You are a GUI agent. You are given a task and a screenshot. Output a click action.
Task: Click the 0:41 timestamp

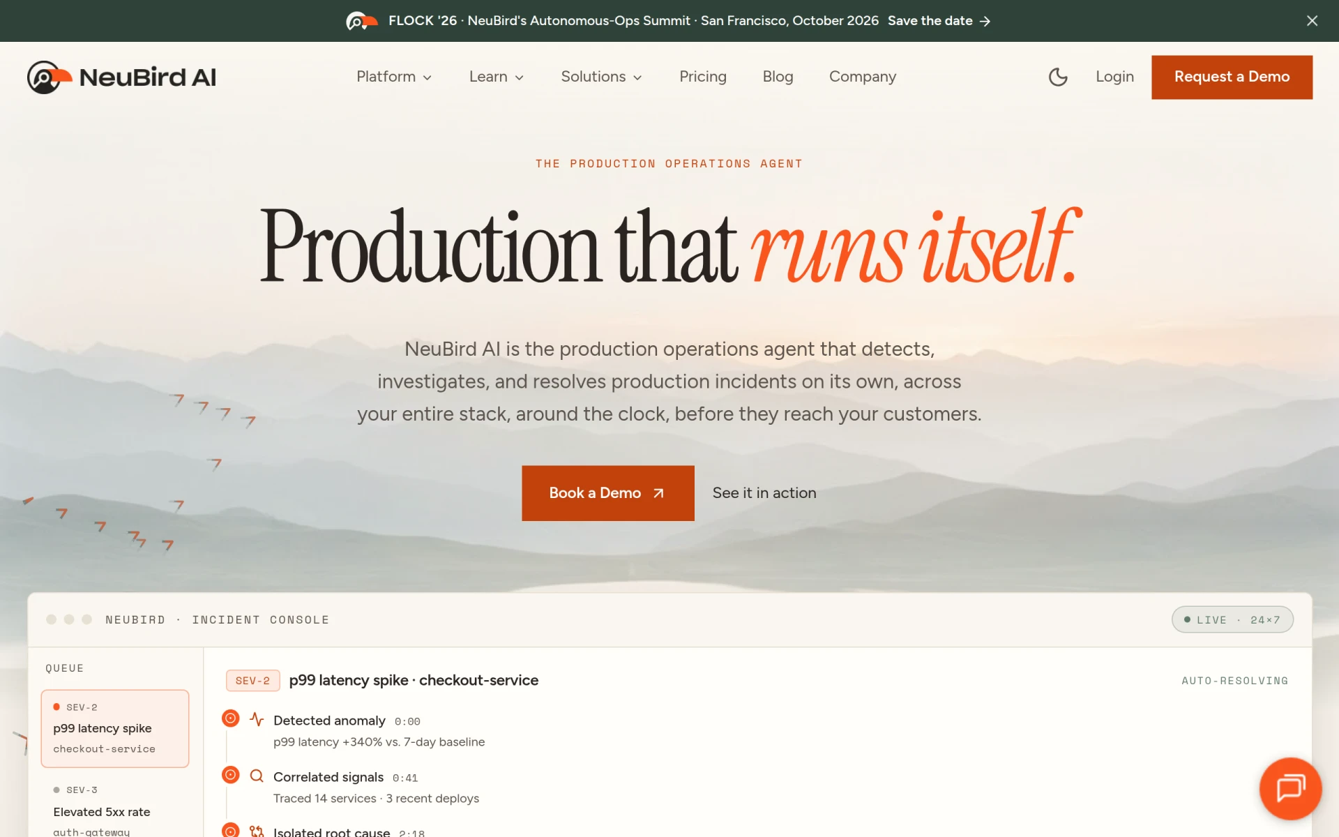click(x=405, y=778)
